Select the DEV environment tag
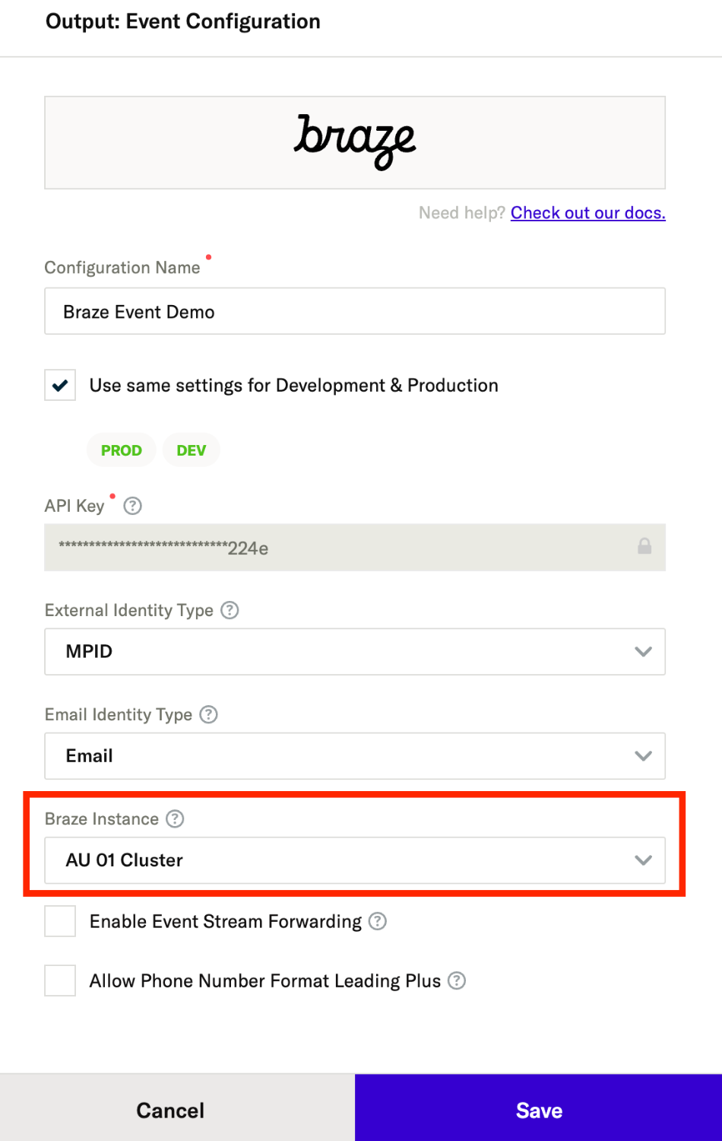Viewport: 722px width, 1141px height. pyautogui.click(x=192, y=450)
